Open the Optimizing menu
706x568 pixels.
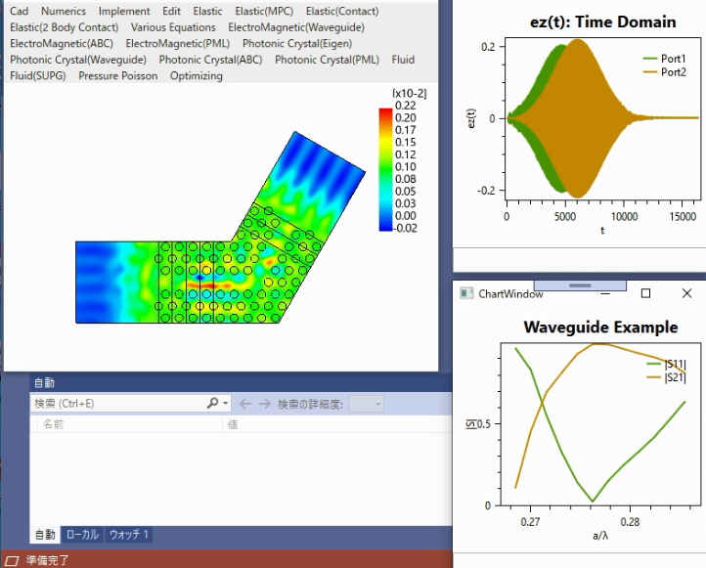pyautogui.click(x=197, y=75)
